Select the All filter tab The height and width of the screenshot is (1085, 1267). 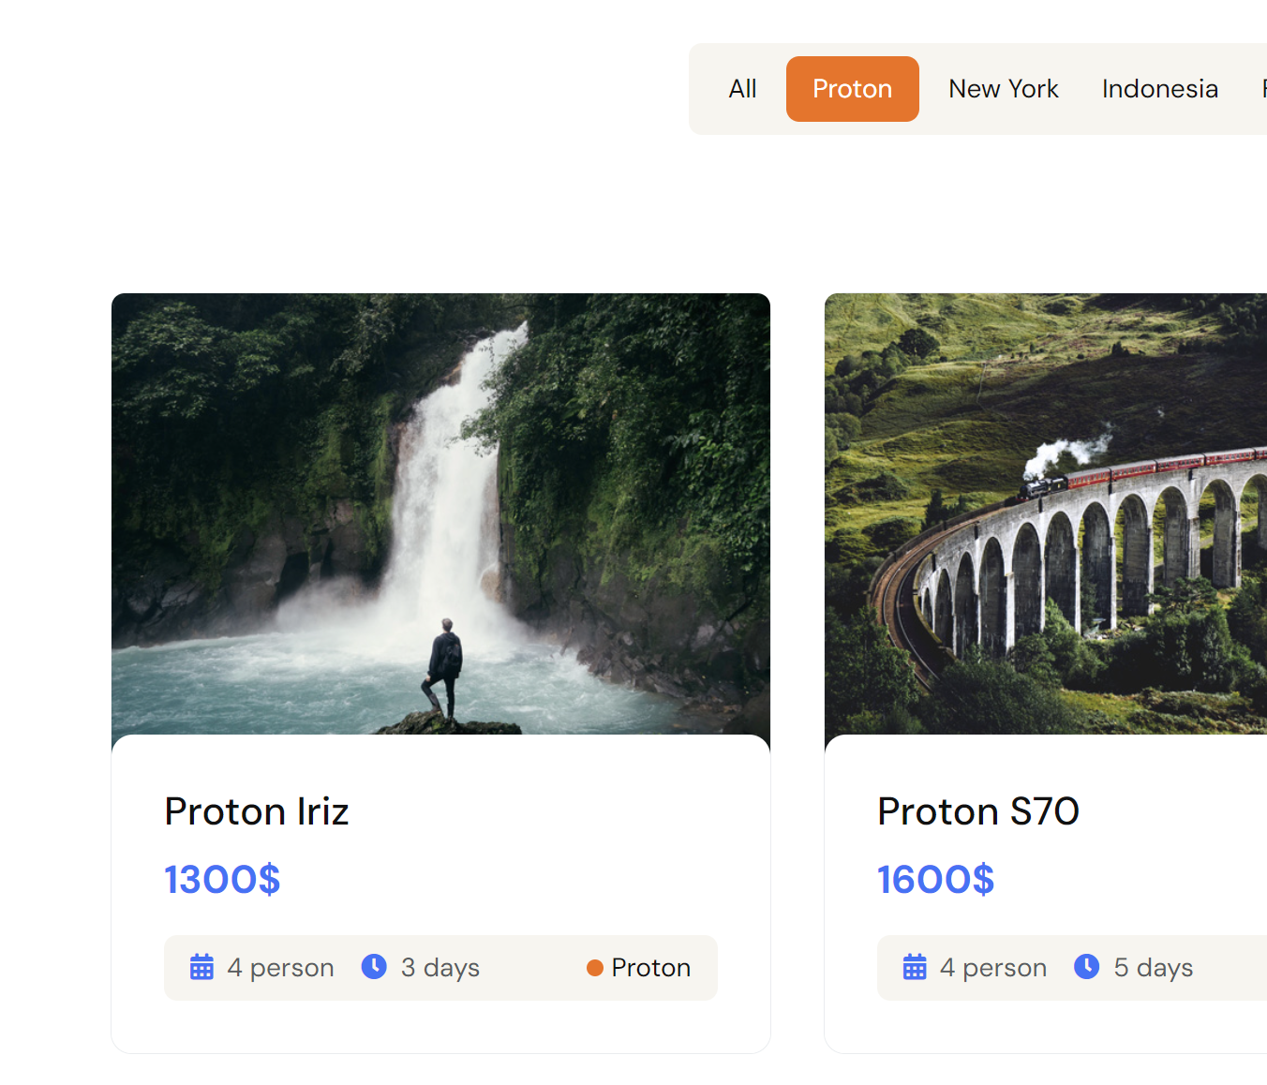click(x=742, y=89)
